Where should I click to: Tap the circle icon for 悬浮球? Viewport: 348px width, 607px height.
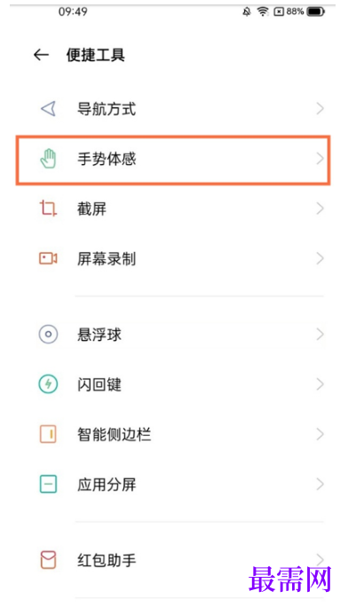coord(49,334)
